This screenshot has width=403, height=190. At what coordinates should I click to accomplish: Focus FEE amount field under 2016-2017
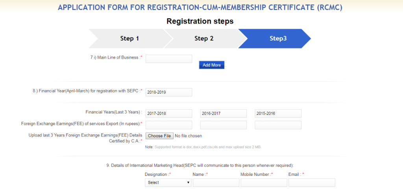(224, 125)
